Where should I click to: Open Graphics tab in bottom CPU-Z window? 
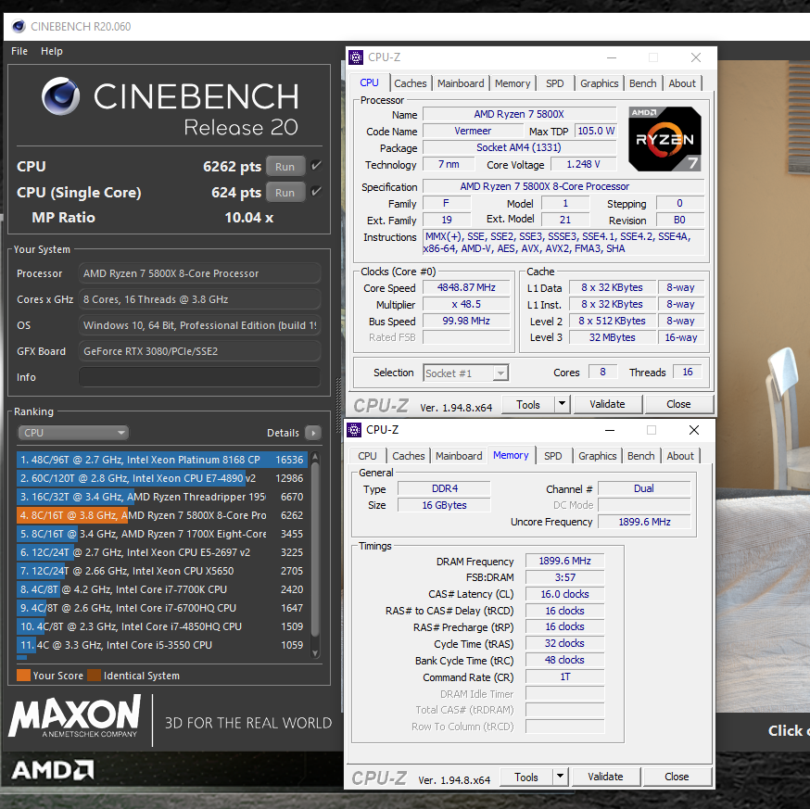pos(597,456)
